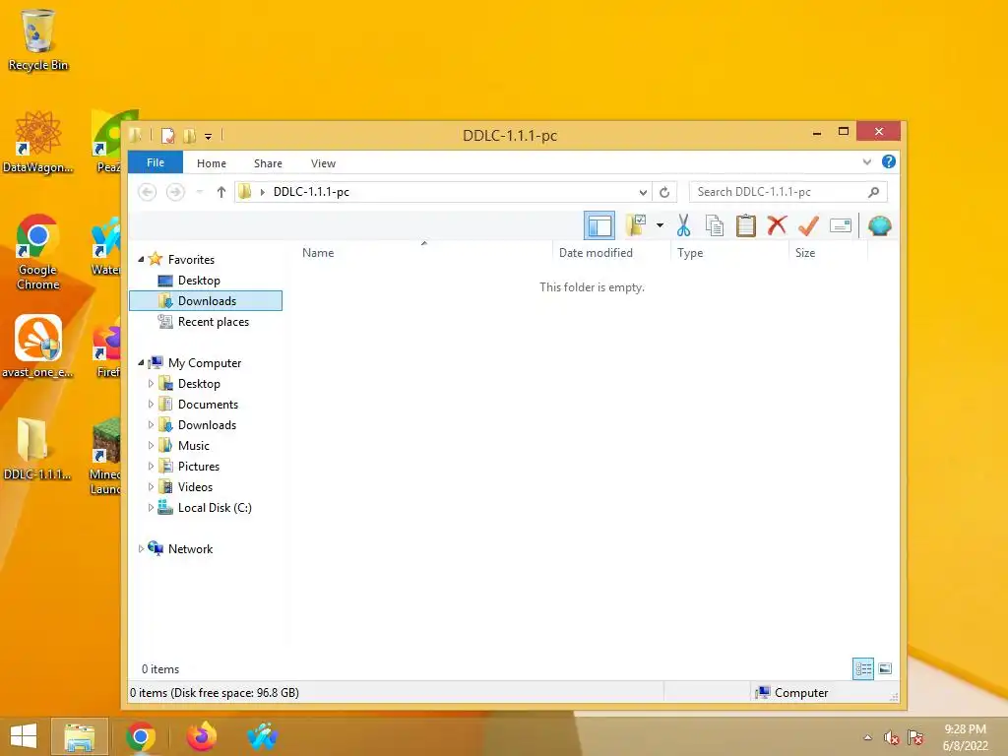The width and height of the screenshot is (1008, 756).
Task: Collapse the My Computer tree node
Action: (x=142, y=362)
